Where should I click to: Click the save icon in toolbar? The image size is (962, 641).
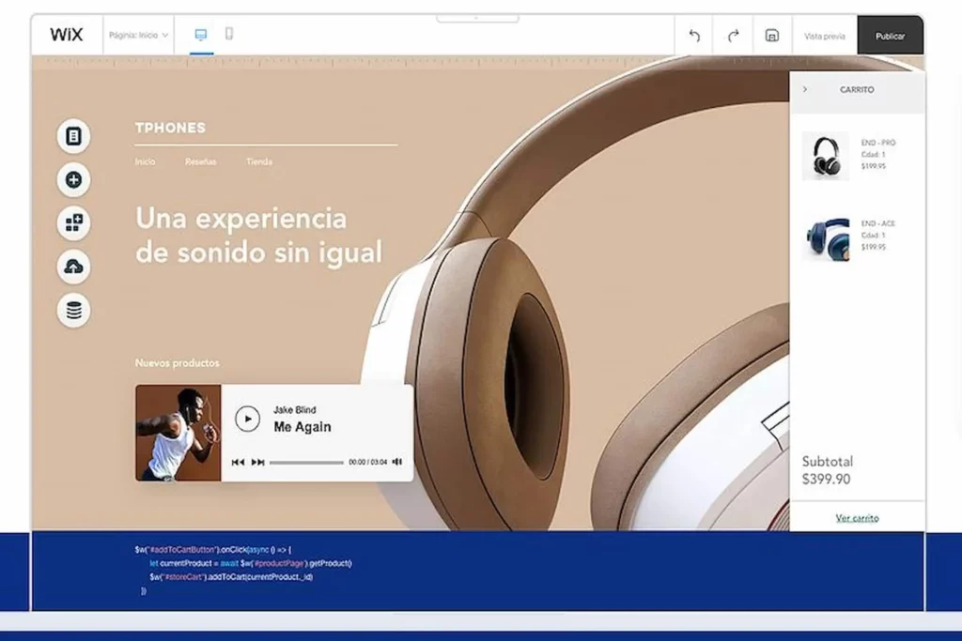pos(771,36)
